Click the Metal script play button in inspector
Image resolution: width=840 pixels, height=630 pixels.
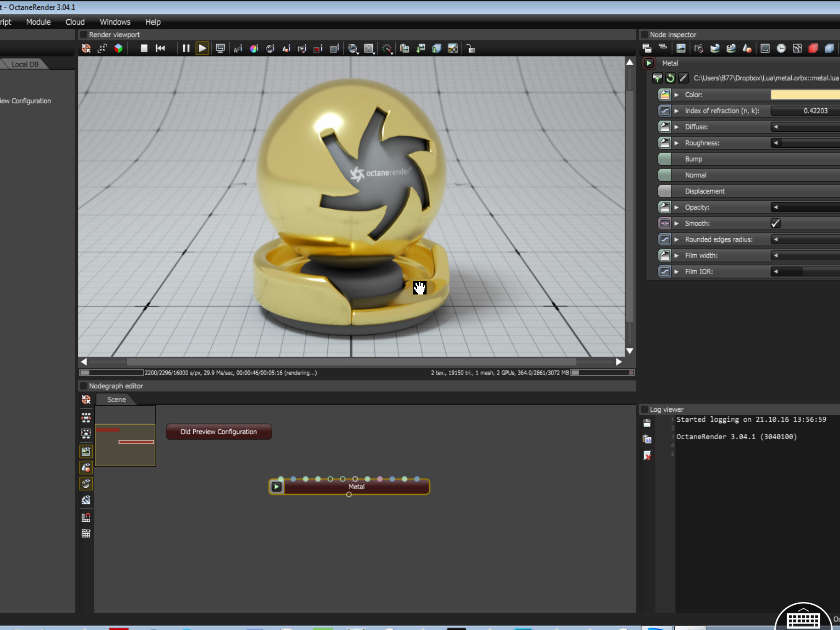(649, 63)
